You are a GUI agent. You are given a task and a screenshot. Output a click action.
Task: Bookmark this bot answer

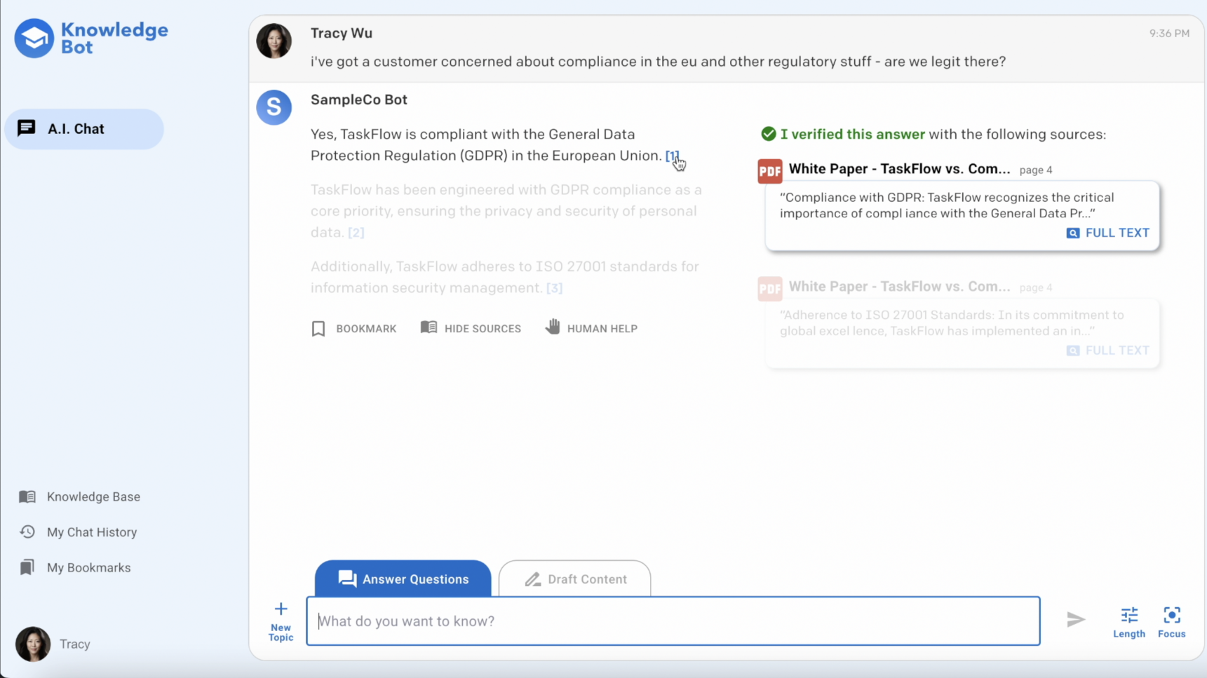[x=354, y=329]
